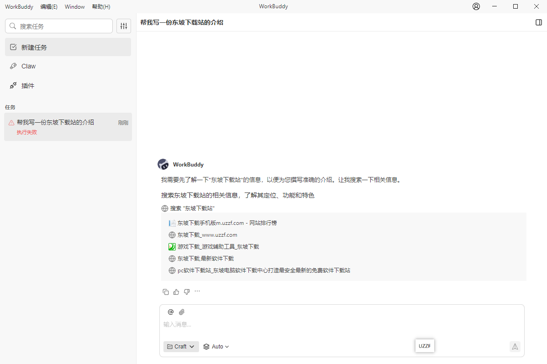
Task: Give the response a thumbs up
Action: pyautogui.click(x=176, y=291)
